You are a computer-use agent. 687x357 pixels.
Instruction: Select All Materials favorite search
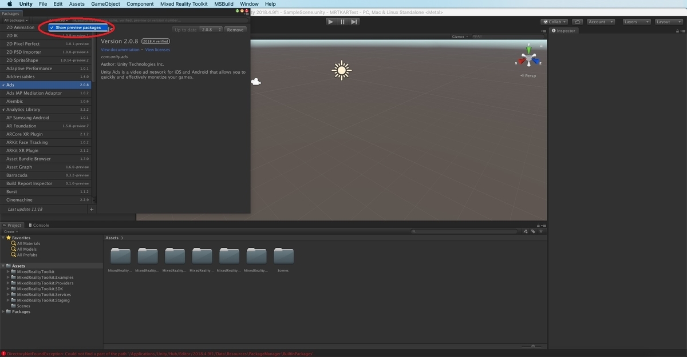pyautogui.click(x=29, y=243)
